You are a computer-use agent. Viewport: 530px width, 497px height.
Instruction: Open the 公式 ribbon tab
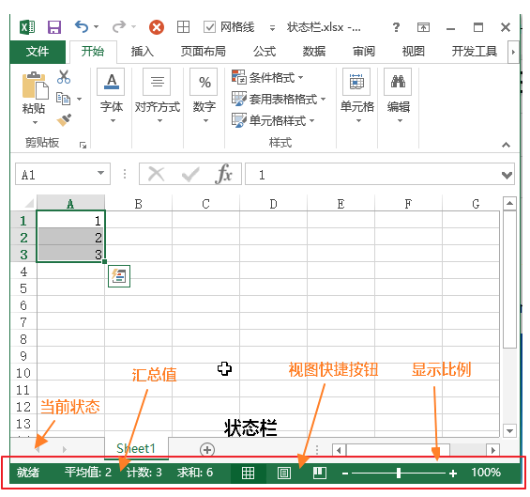[x=265, y=52]
